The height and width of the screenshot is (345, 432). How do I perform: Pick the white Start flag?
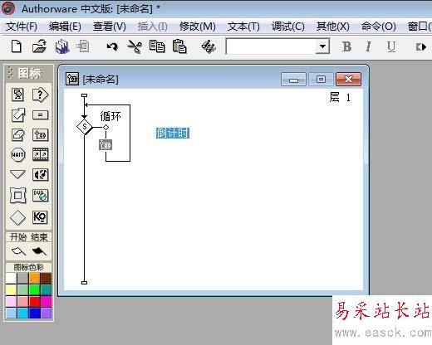[x=18, y=251]
